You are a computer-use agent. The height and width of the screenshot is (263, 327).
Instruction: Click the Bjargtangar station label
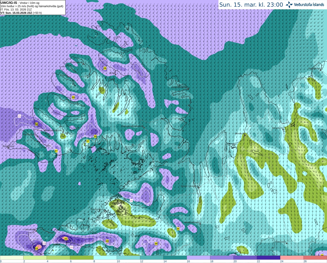click(x=8, y=146)
